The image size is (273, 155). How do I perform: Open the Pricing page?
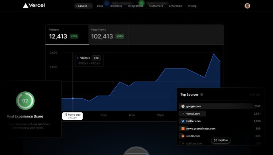click(x=192, y=6)
